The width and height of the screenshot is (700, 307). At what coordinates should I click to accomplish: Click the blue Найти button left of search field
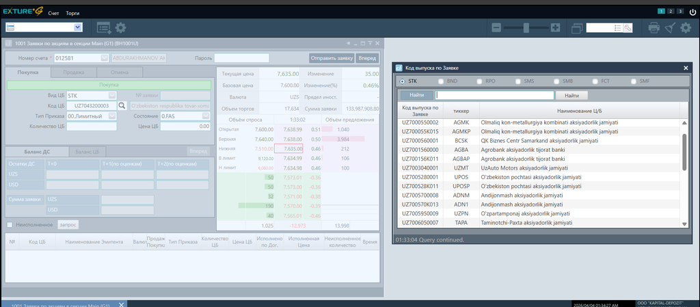tap(417, 95)
